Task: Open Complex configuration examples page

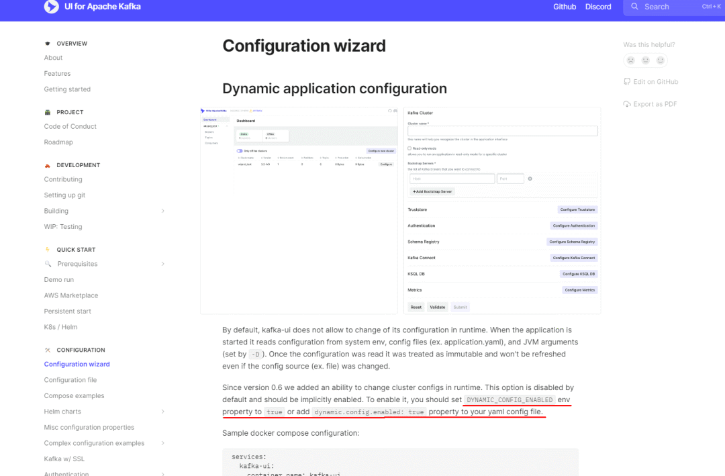Action: [94, 443]
